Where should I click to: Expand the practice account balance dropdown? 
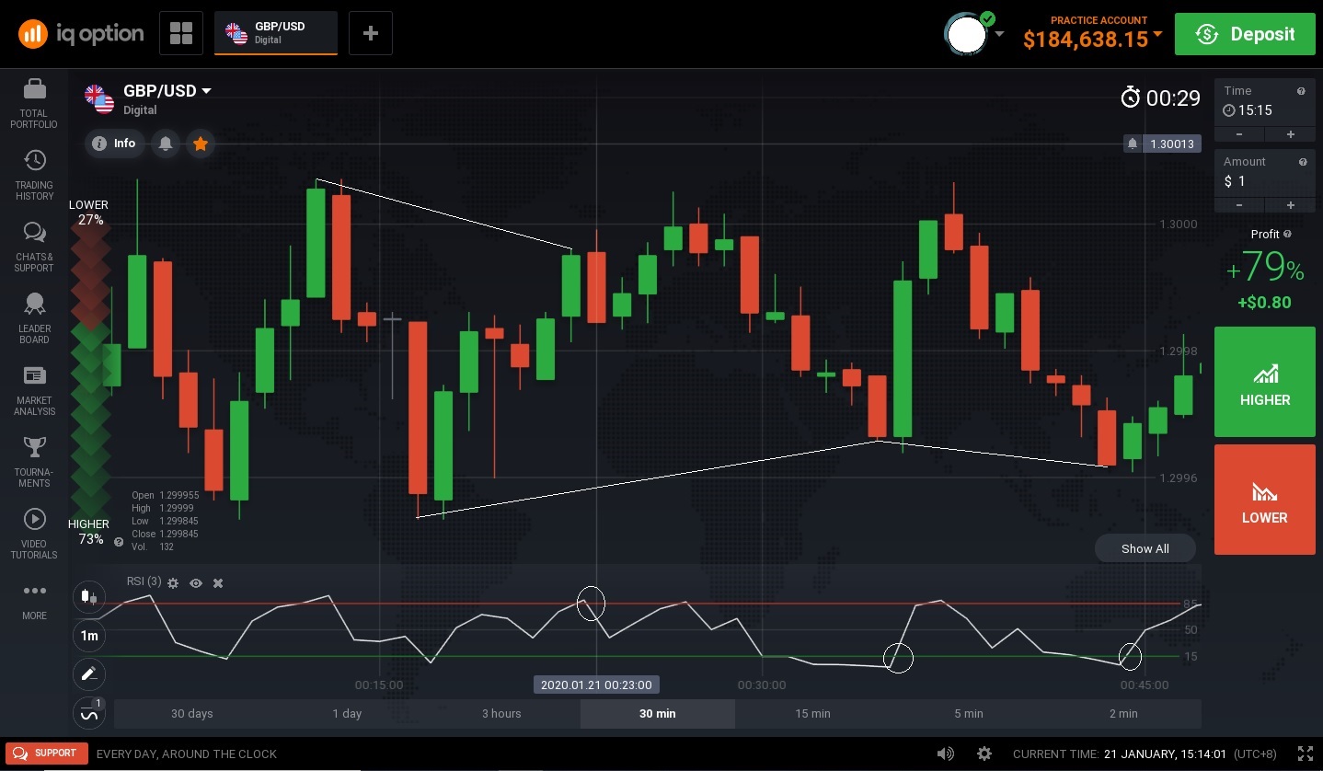1157,35
